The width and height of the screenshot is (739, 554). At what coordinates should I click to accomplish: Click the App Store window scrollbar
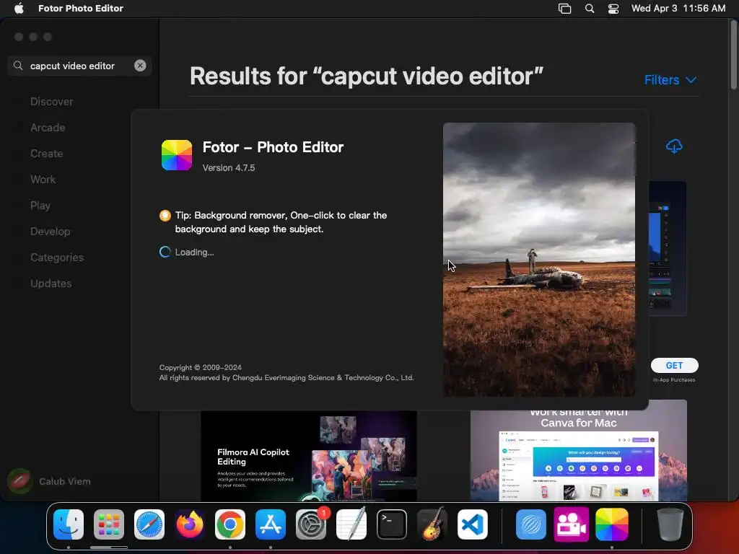coord(734,55)
